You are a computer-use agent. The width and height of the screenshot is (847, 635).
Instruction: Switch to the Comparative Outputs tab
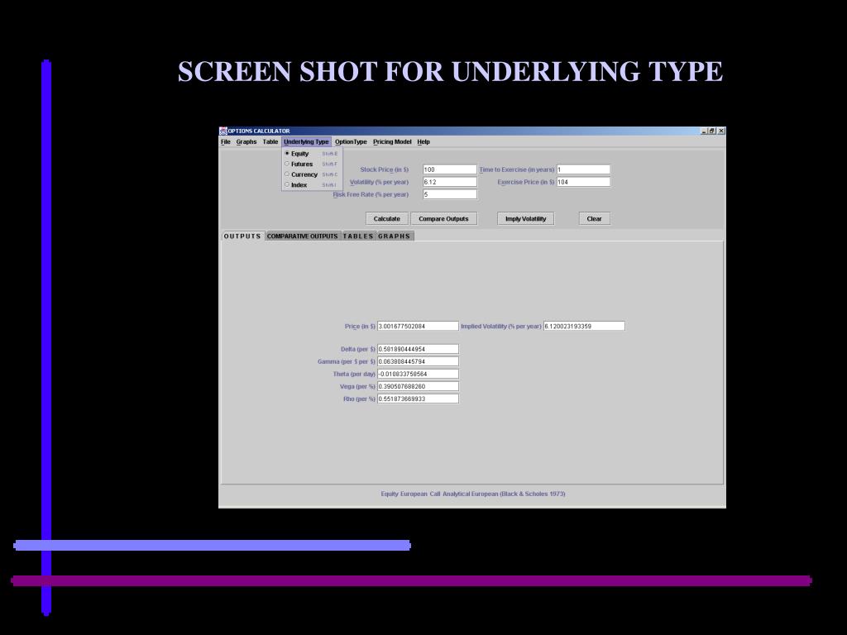pyautogui.click(x=302, y=236)
